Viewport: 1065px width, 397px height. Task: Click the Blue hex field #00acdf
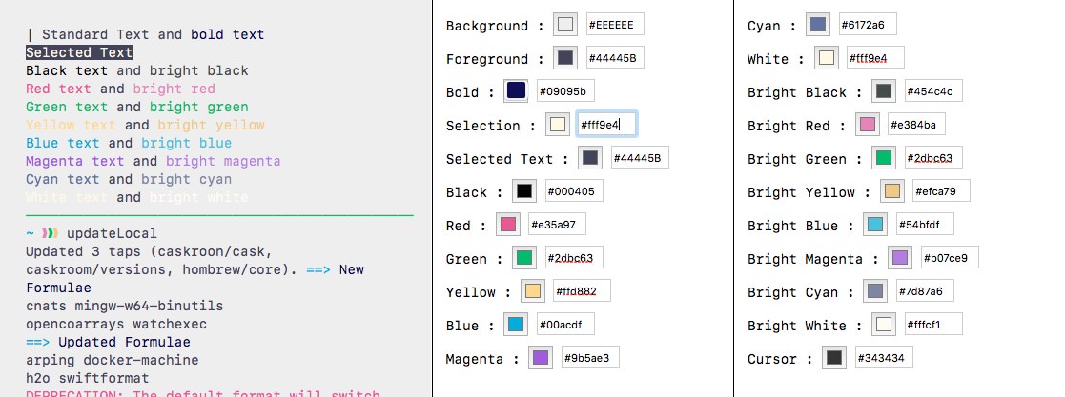coord(565,325)
